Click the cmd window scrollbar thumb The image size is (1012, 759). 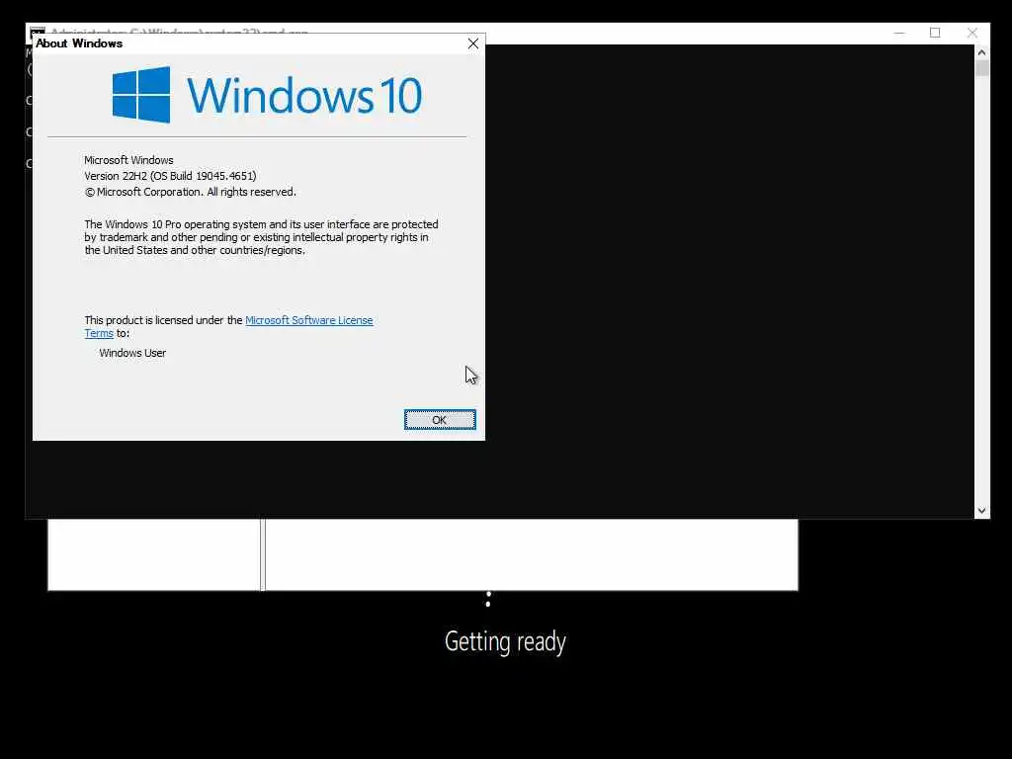[x=981, y=68]
